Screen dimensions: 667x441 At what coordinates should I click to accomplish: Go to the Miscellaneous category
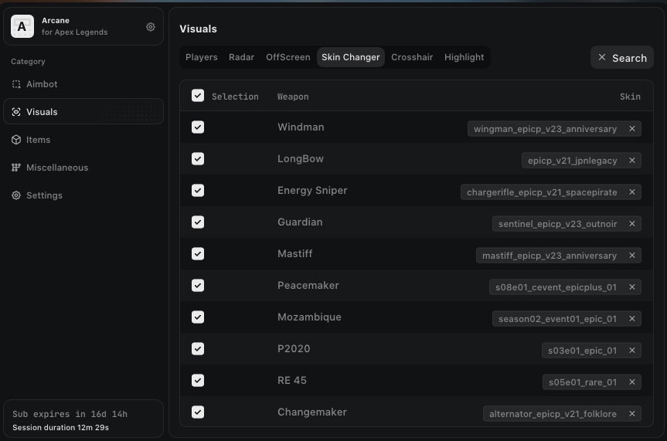pyautogui.click(x=56, y=168)
